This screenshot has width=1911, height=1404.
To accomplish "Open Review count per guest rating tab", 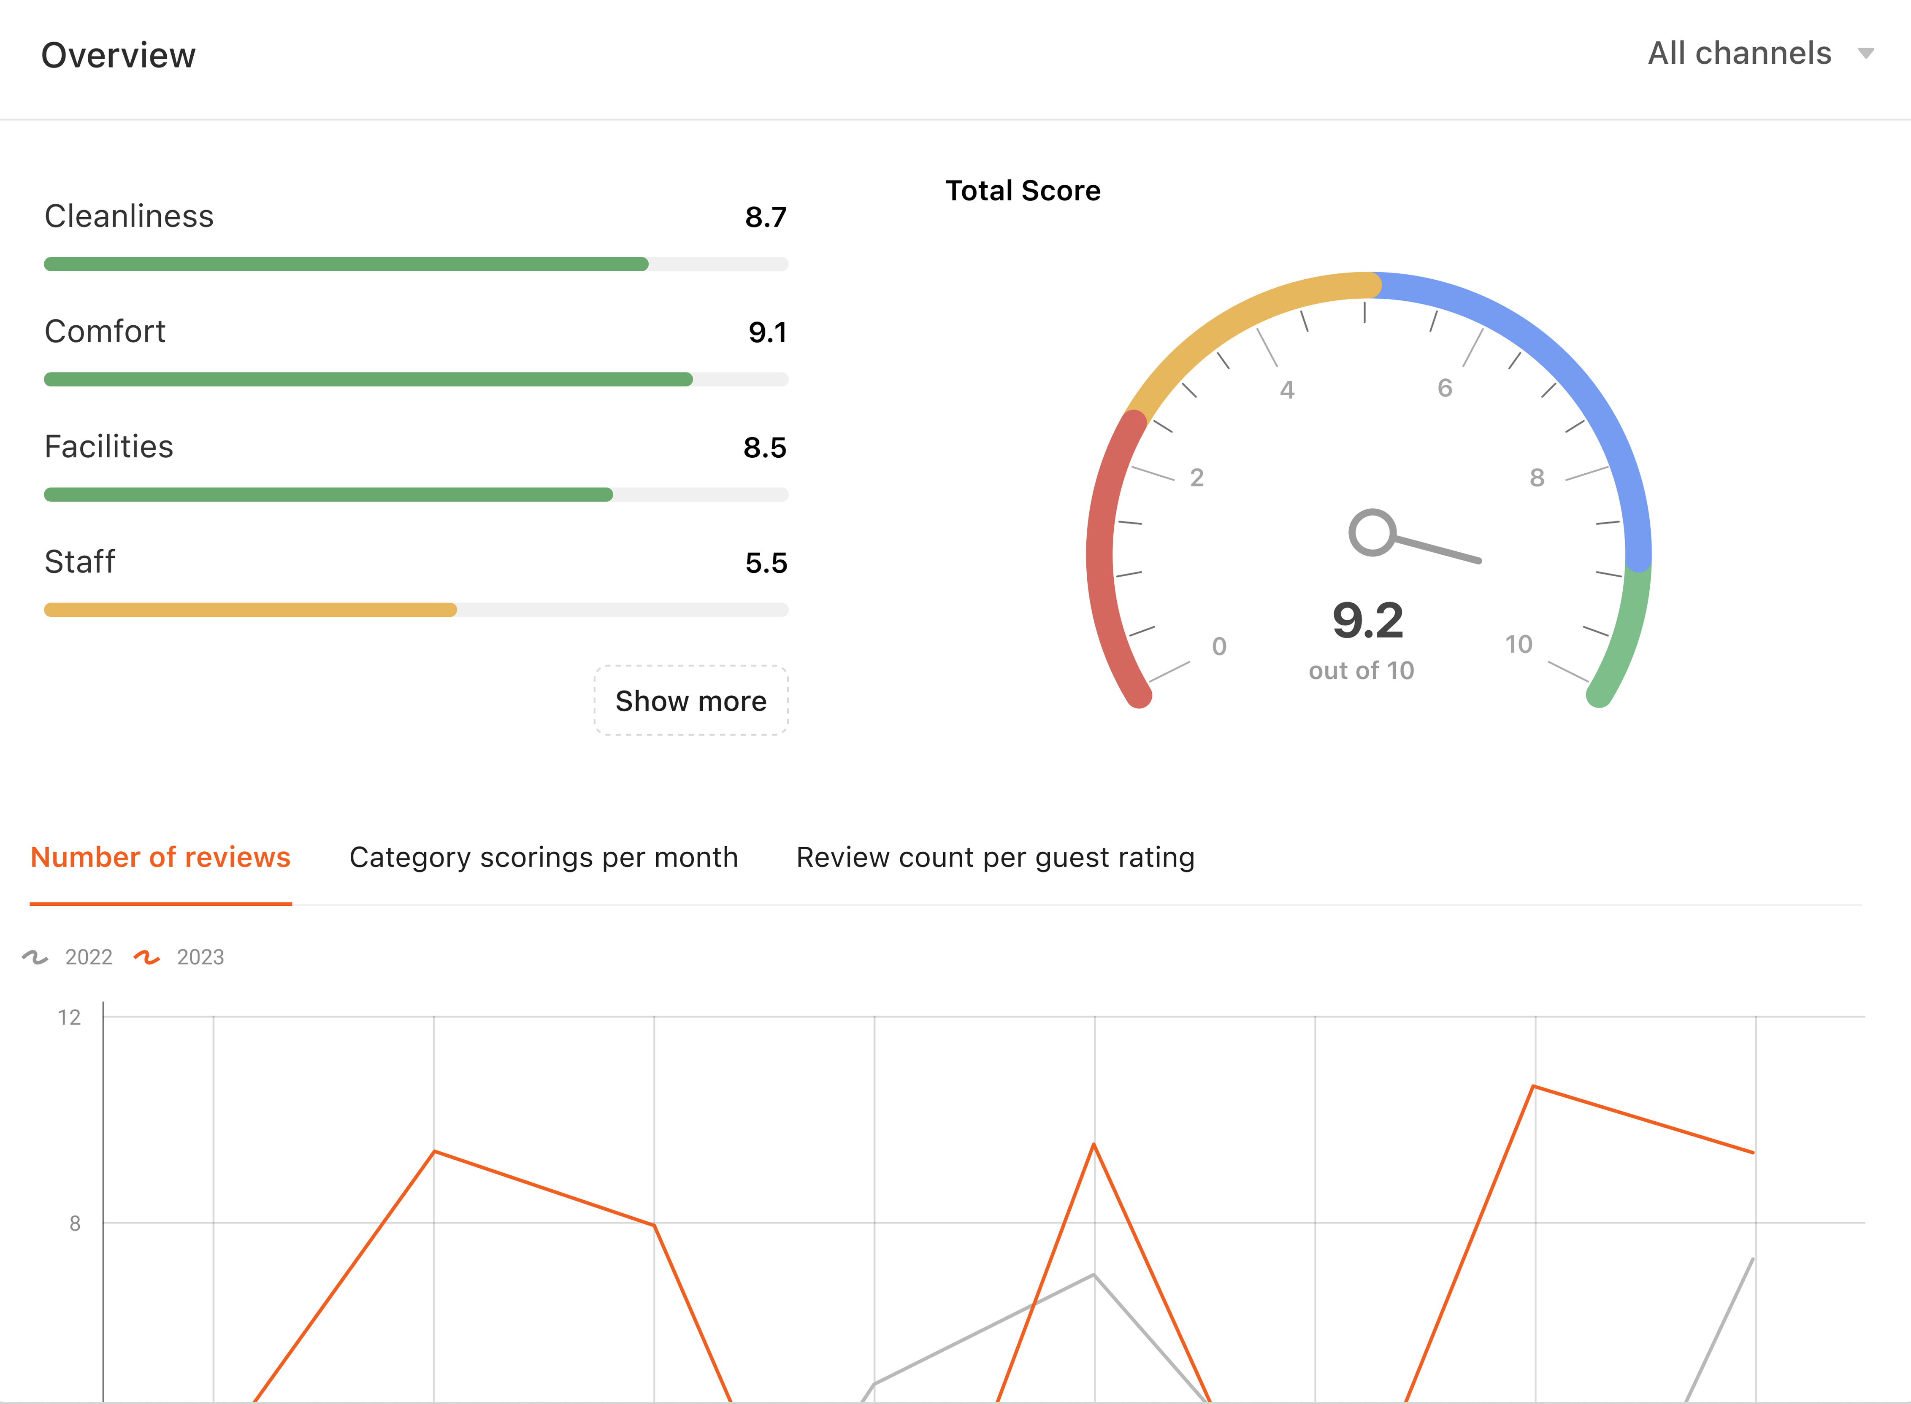I will 995,857.
